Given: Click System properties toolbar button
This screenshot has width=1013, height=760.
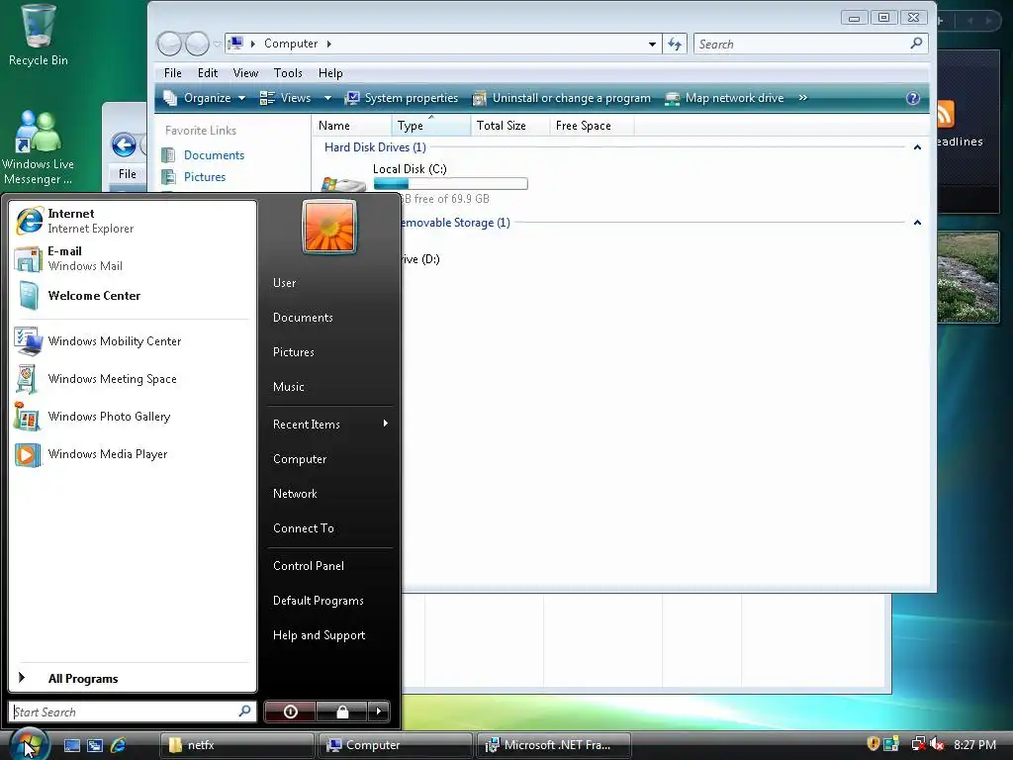Looking at the screenshot, I should point(402,98).
